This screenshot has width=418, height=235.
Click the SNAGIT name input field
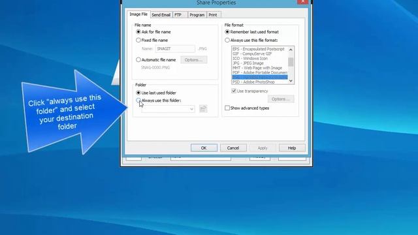tap(175, 49)
